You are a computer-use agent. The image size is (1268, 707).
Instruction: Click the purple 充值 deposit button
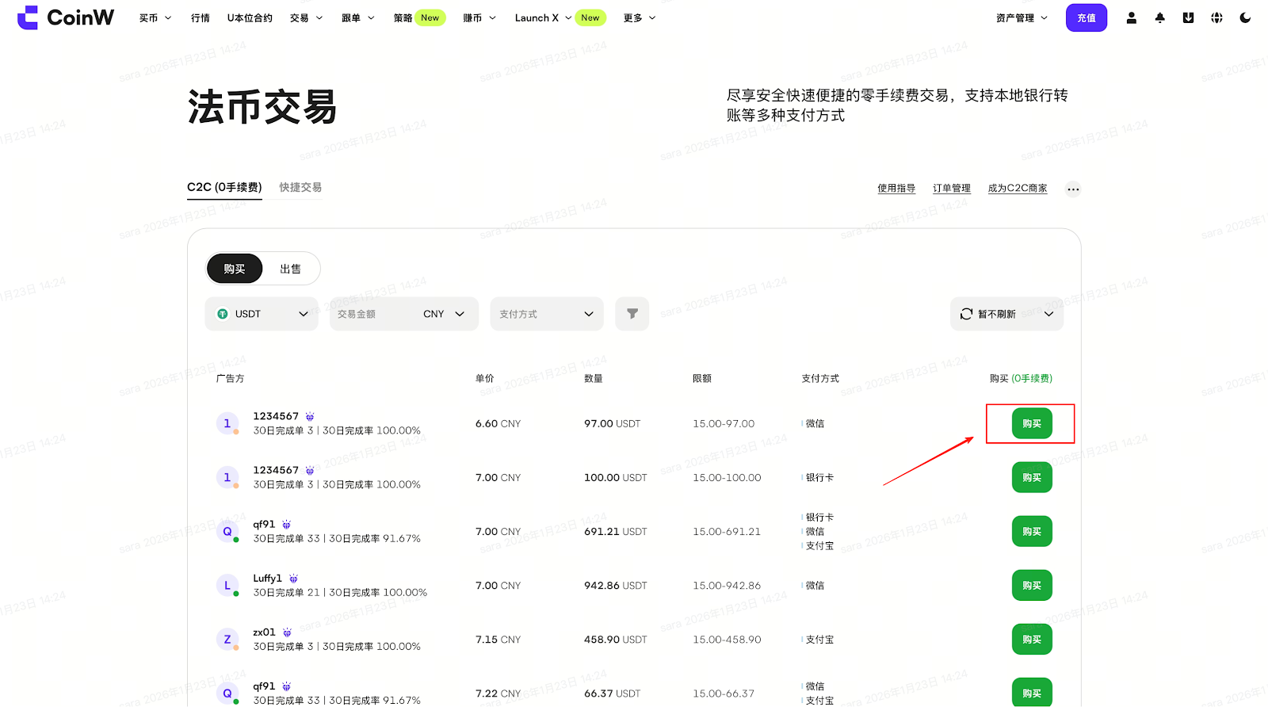1086,17
